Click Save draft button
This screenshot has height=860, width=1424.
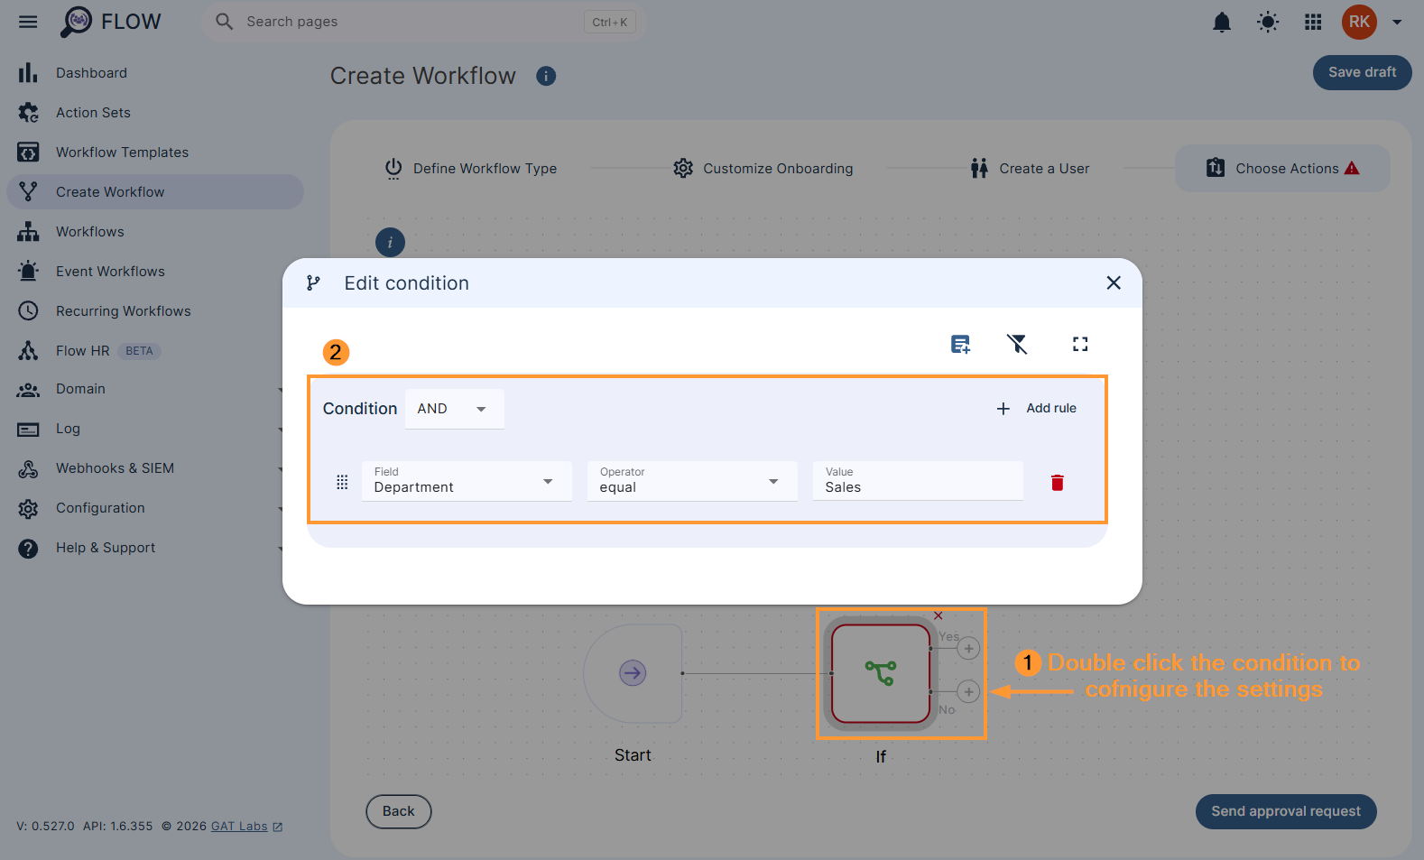click(x=1362, y=72)
